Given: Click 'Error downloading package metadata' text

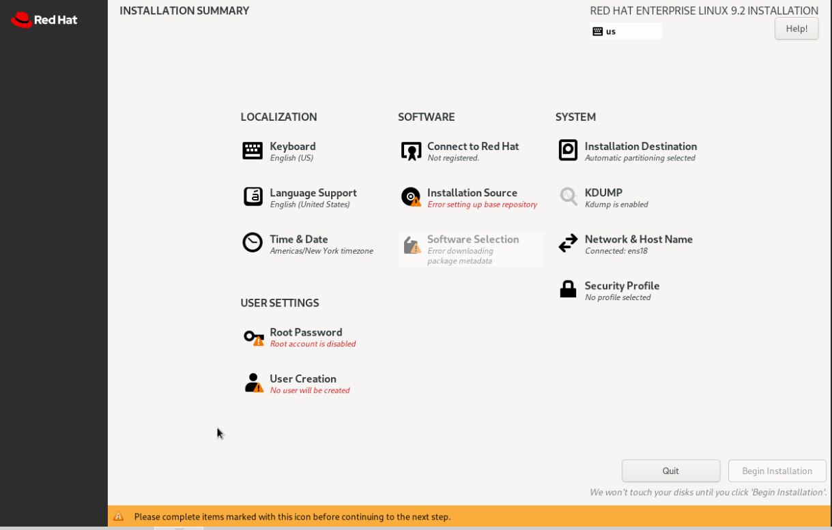Looking at the screenshot, I should [461, 256].
